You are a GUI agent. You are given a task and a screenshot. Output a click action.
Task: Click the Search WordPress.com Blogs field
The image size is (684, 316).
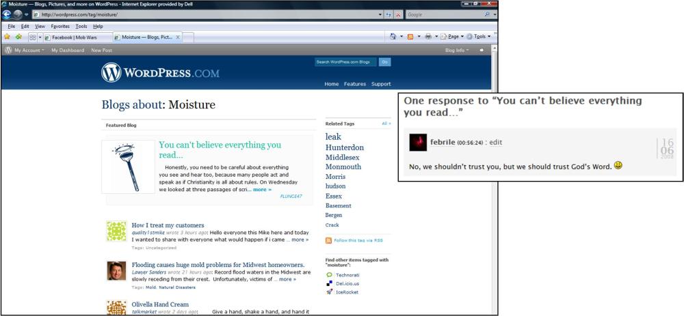pyautogui.click(x=345, y=62)
